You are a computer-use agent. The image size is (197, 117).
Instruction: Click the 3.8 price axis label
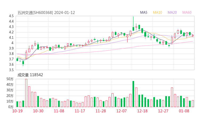(x=11, y=54)
